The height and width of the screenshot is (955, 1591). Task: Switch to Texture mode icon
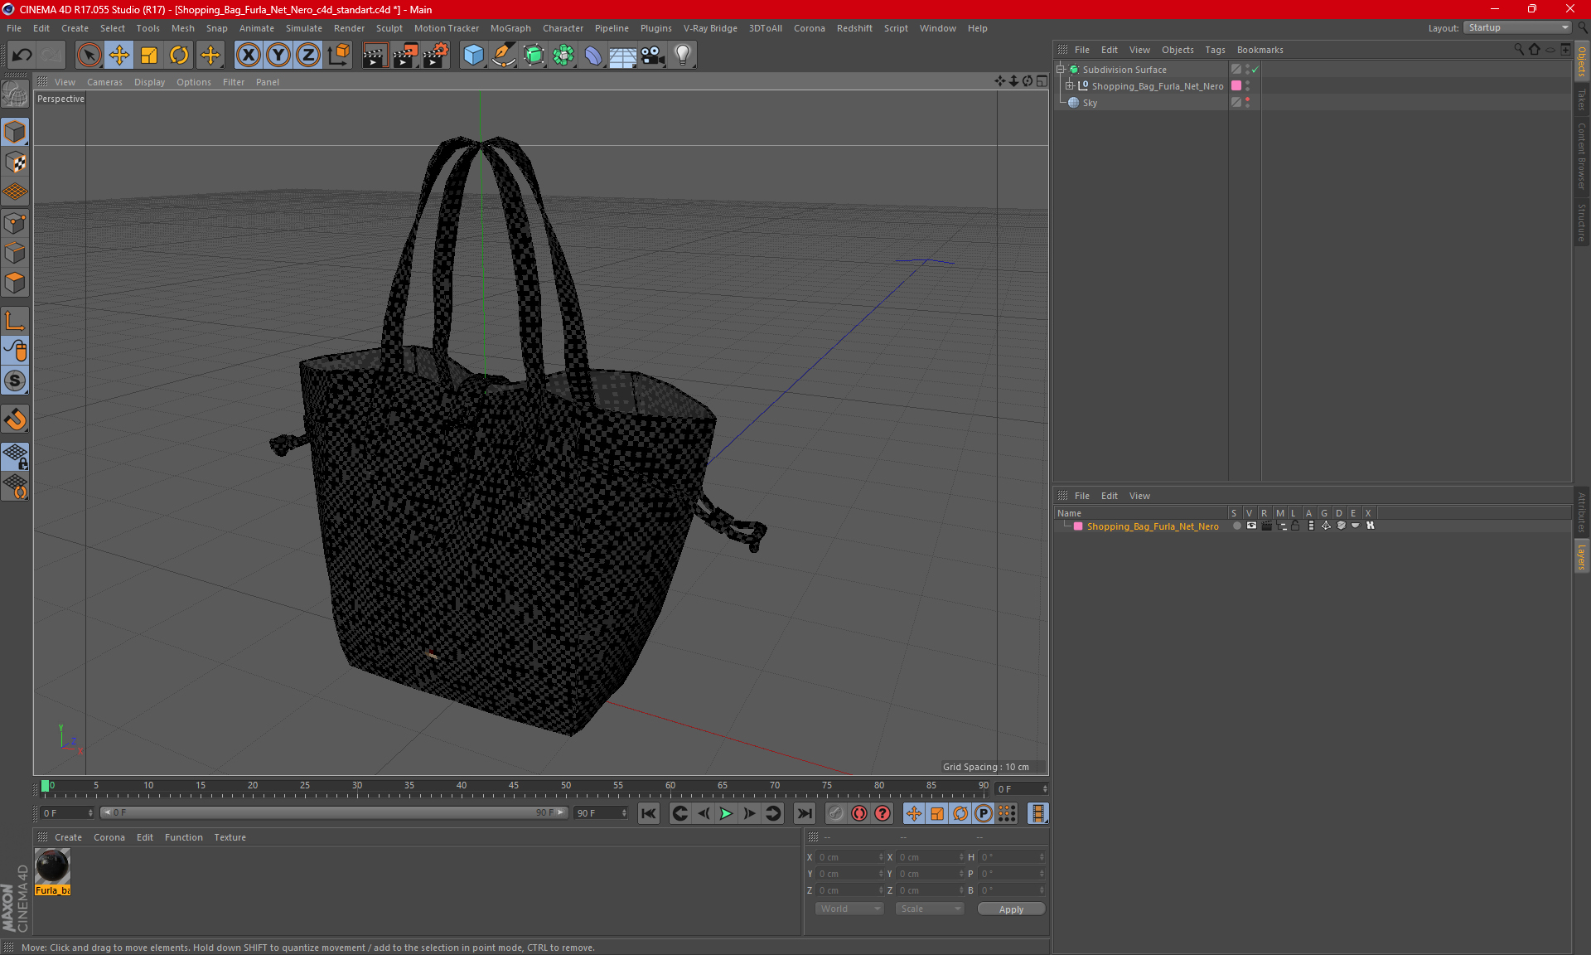click(x=15, y=162)
